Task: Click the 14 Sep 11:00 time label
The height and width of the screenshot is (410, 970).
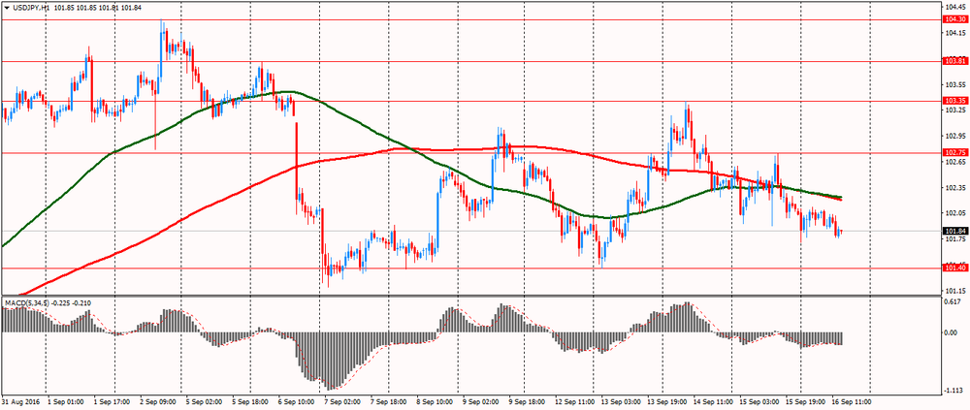Action: pos(712,401)
